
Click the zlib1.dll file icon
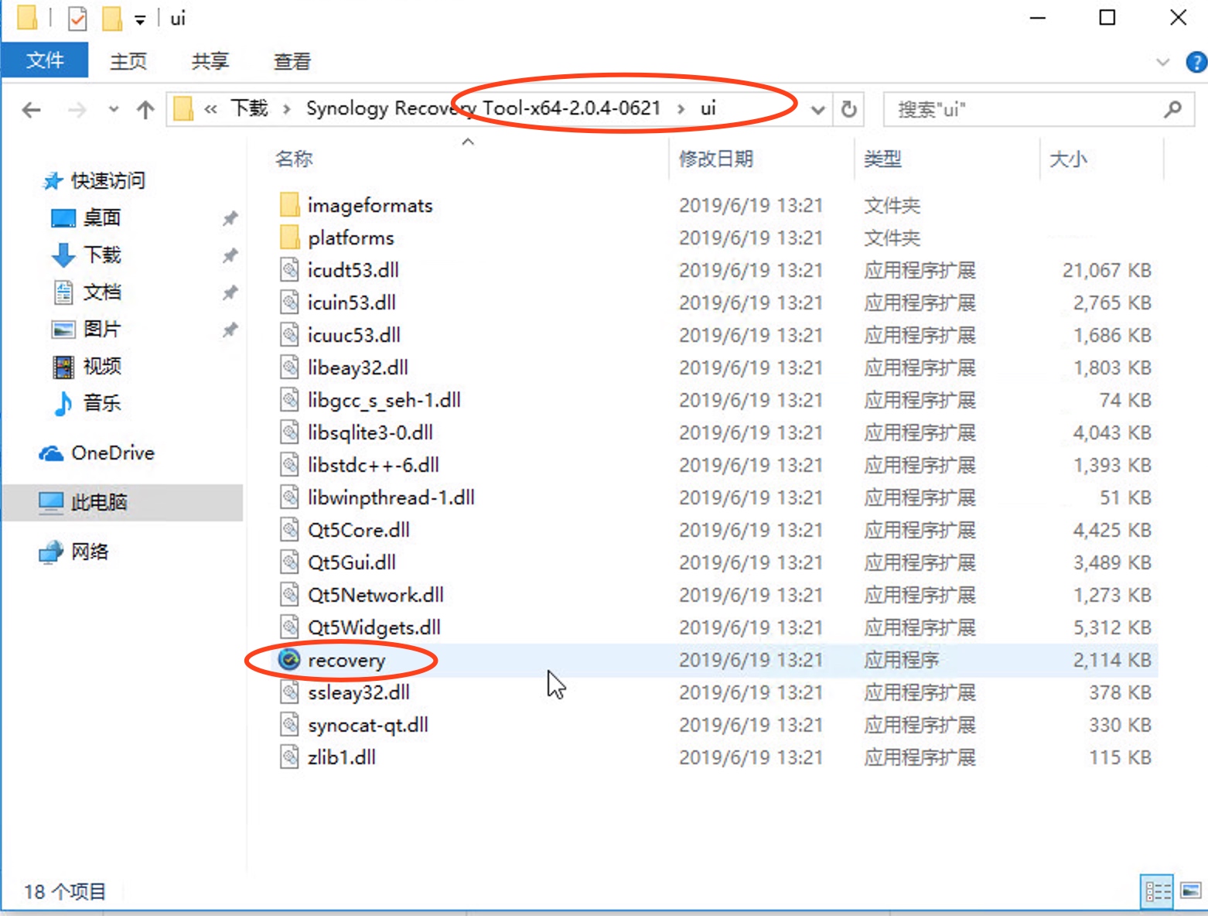(289, 757)
